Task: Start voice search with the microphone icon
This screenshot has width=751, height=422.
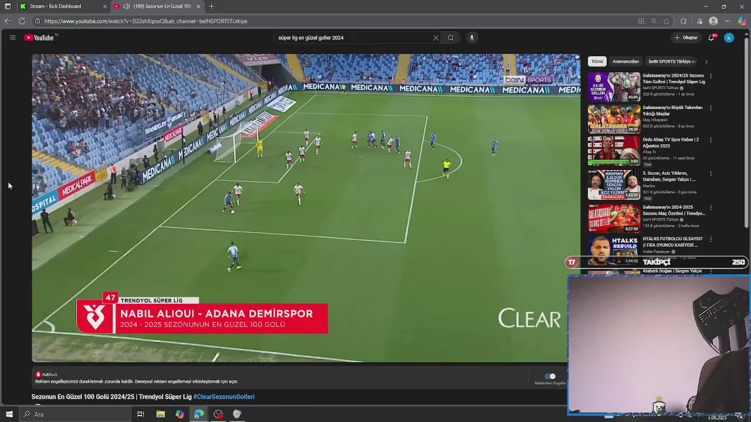Action: [x=472, y=38]
